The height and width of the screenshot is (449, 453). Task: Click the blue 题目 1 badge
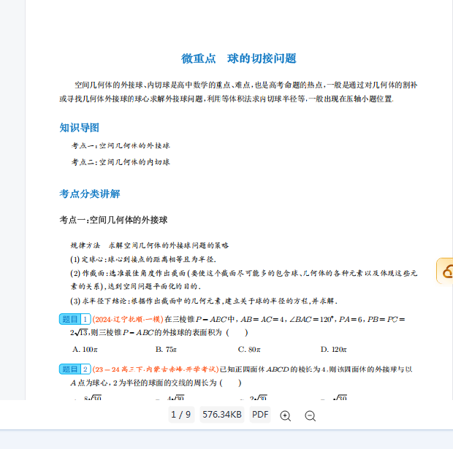75,319
